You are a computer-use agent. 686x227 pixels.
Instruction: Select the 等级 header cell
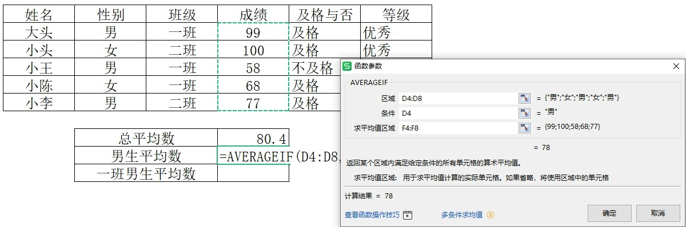396,14
